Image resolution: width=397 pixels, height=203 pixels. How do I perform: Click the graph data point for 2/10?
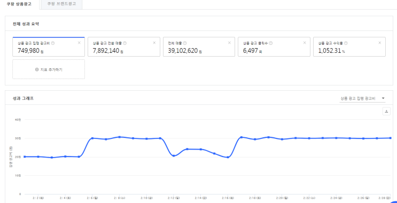pyautogui.click(x=146, y=139)
